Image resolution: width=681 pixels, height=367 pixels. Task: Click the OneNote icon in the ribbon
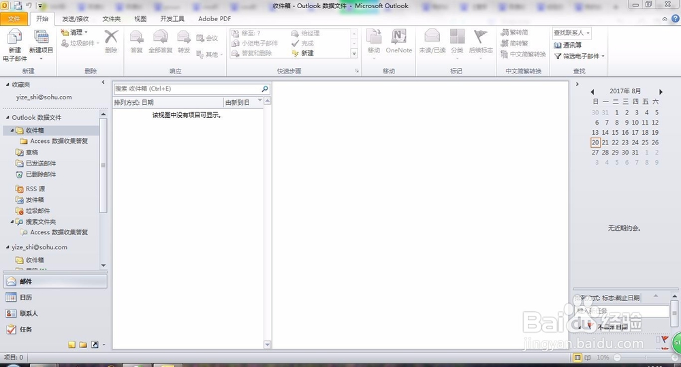pos(398,37)
